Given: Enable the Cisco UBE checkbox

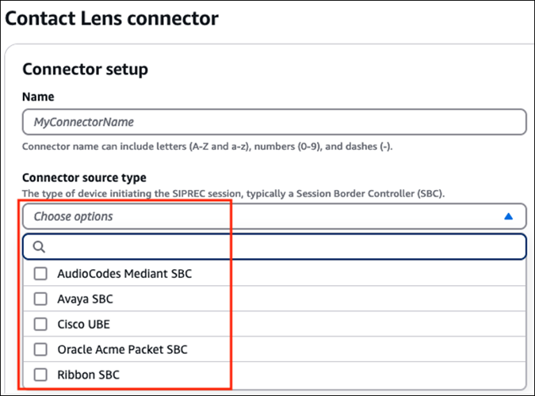Looking at the screenshot, I should click(x=41, y=324).
